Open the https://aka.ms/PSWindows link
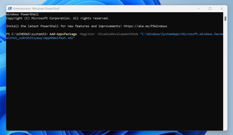 (x=145, y=26)
